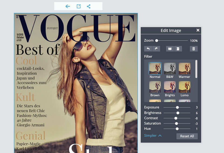This screenshot has width=224, height=153.
Task: Apply the Lomo filter thumbnail
Action: (x=184, y=87)
